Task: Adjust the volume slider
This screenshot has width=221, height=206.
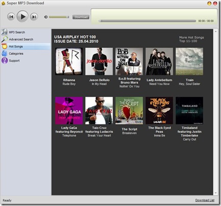Action: point(59,17)
